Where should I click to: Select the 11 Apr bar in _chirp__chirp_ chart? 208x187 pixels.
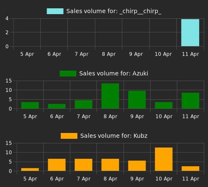[x=190, y=33]
